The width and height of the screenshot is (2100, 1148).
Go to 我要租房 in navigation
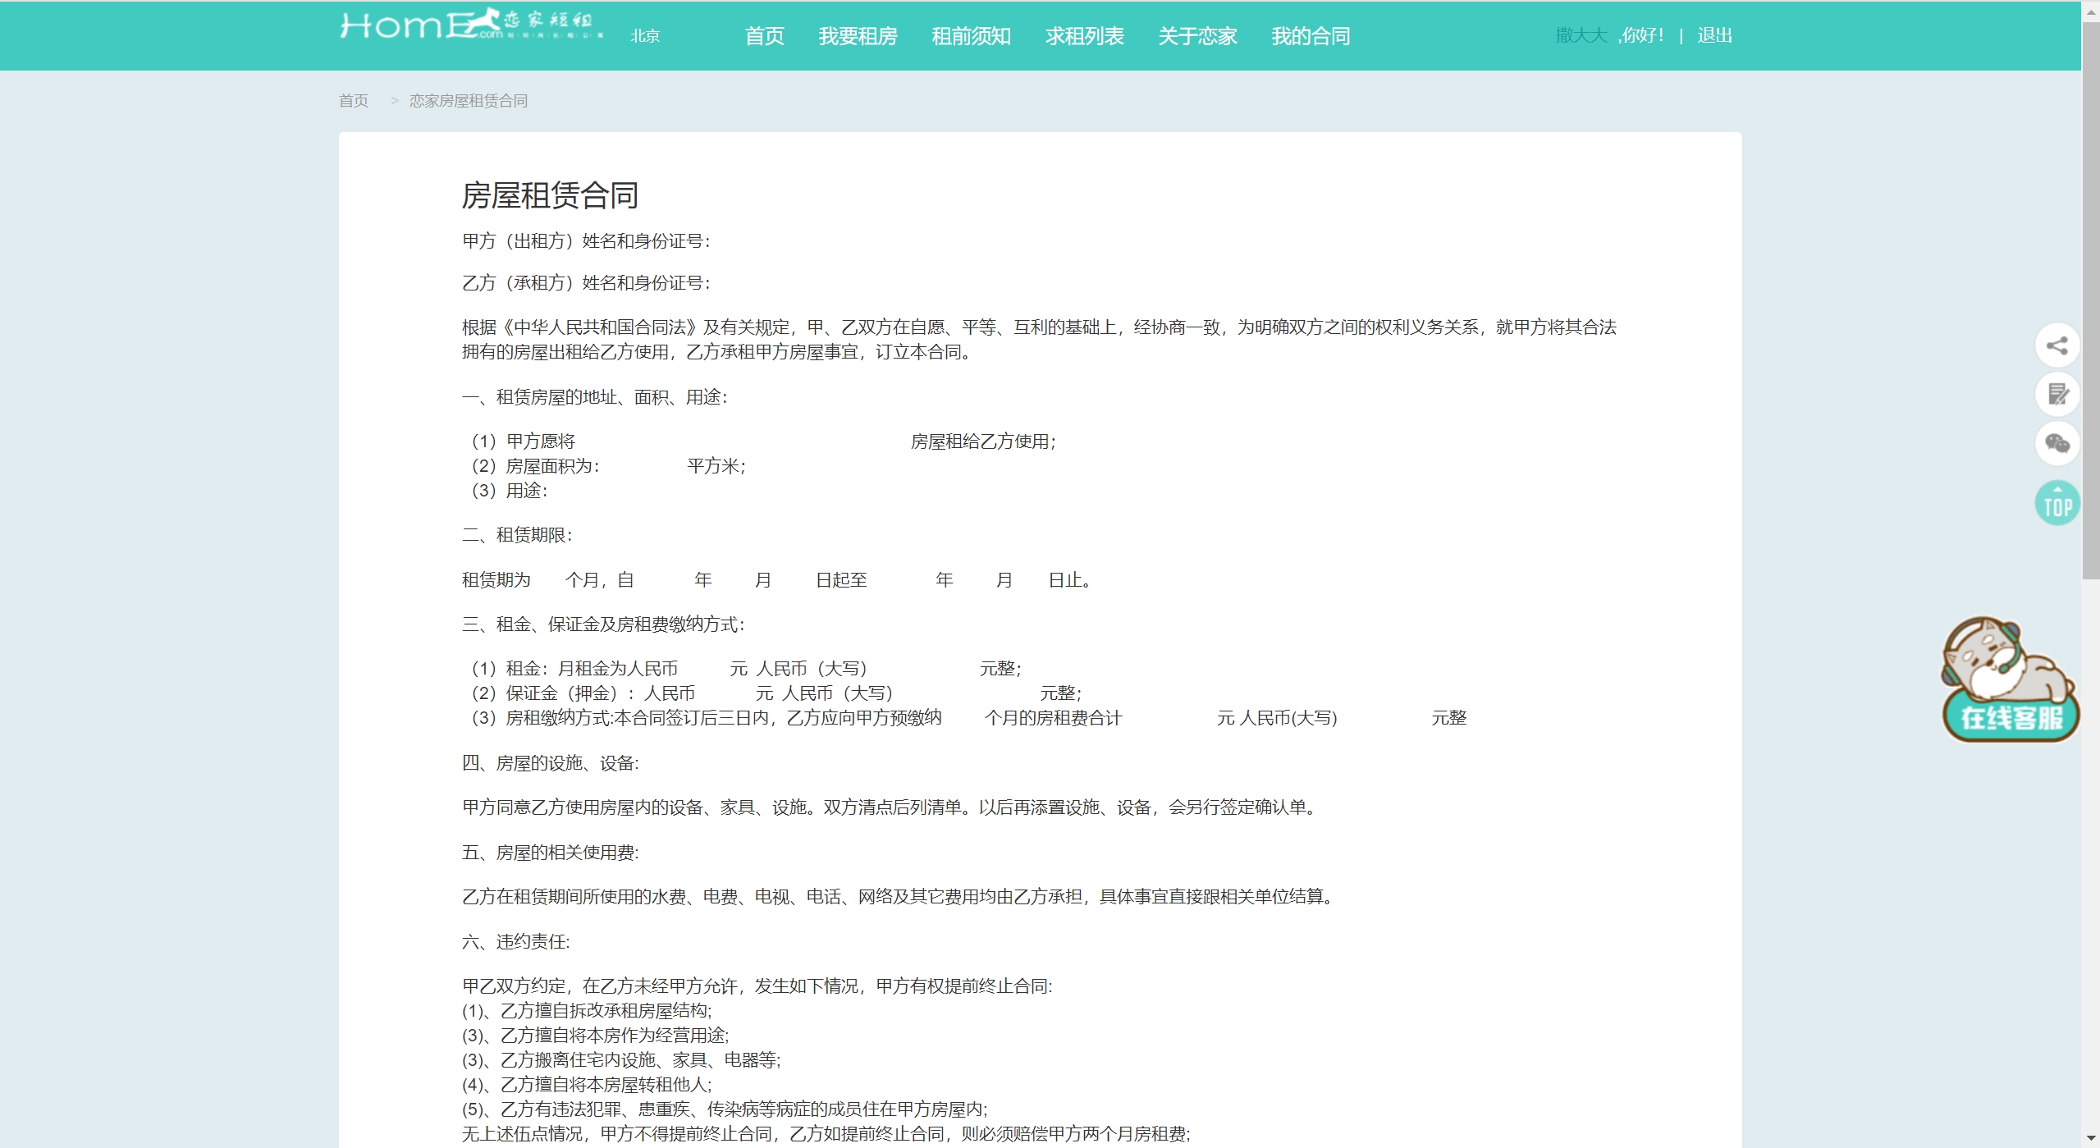(x=858, y=36)
